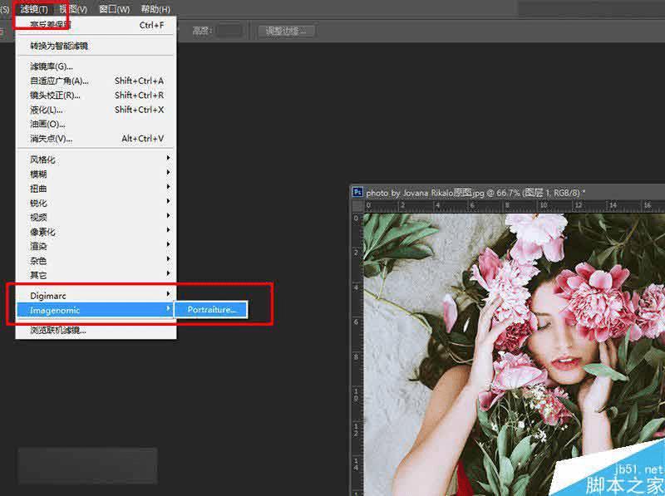Open the 帮助(H) menu

pos(155,9)
